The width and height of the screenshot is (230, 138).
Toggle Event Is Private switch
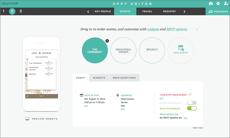[x=192, y=103]
